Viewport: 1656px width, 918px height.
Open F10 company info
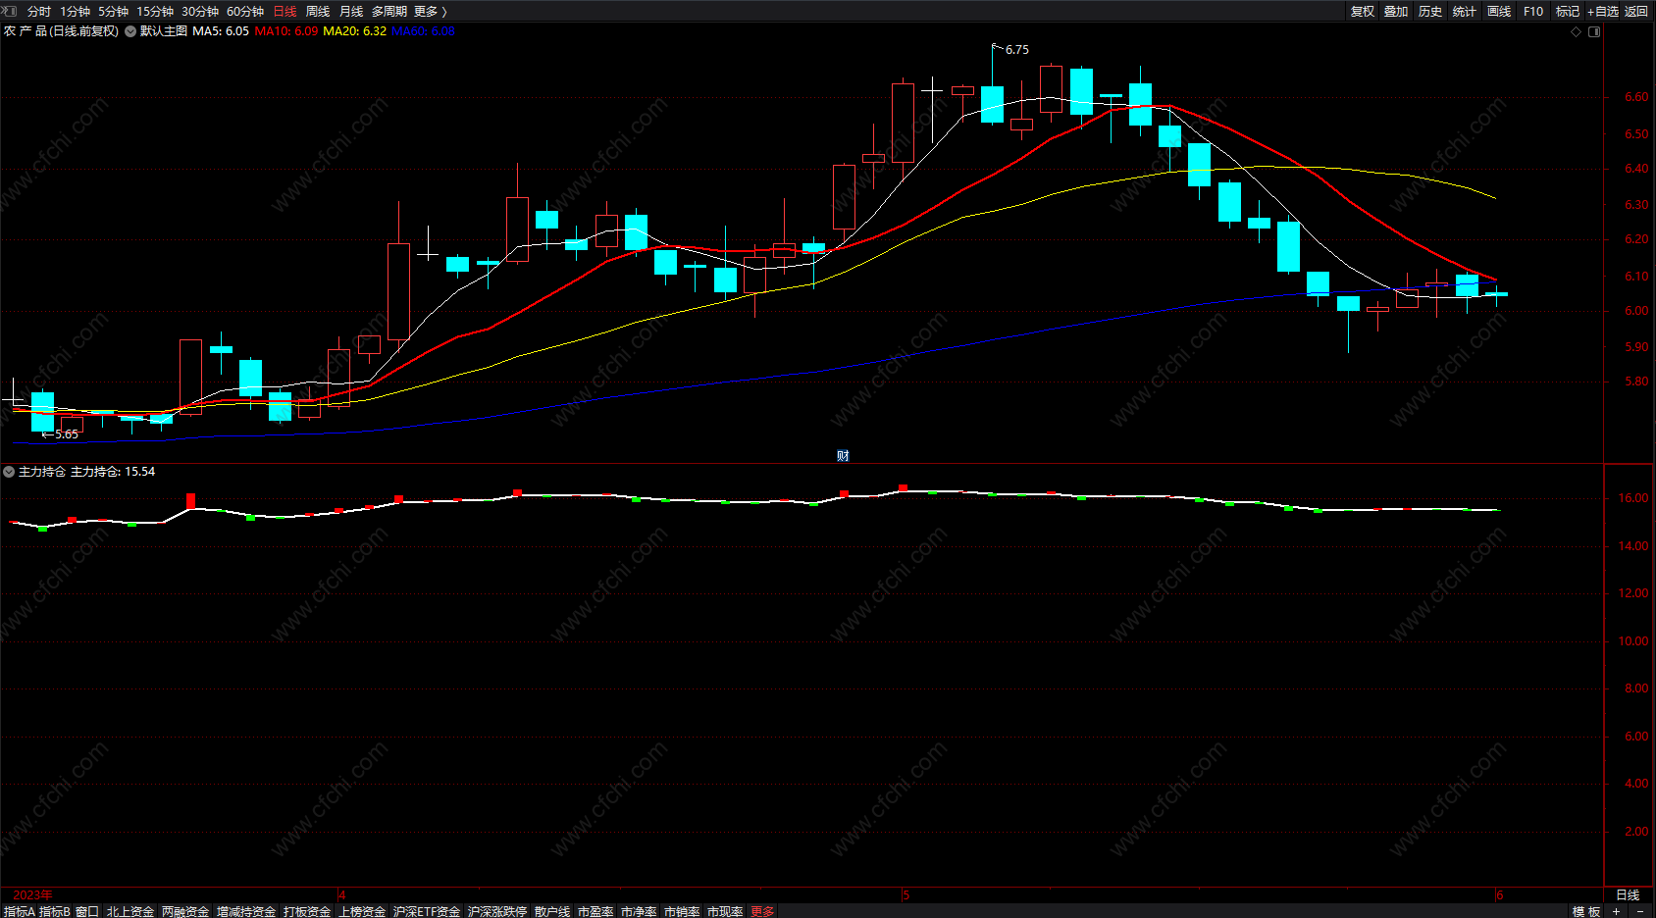pos(1533,12)
